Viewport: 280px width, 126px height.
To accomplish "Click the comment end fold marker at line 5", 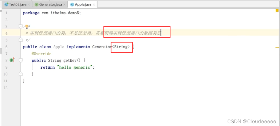I will (21, 40).
